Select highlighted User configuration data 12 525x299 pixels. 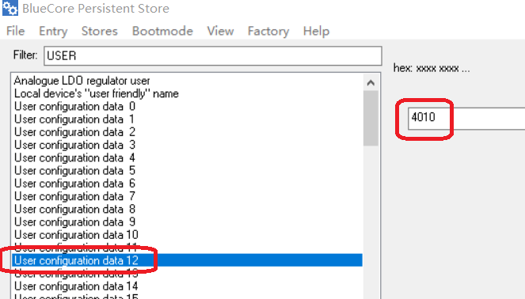(187, 260)
